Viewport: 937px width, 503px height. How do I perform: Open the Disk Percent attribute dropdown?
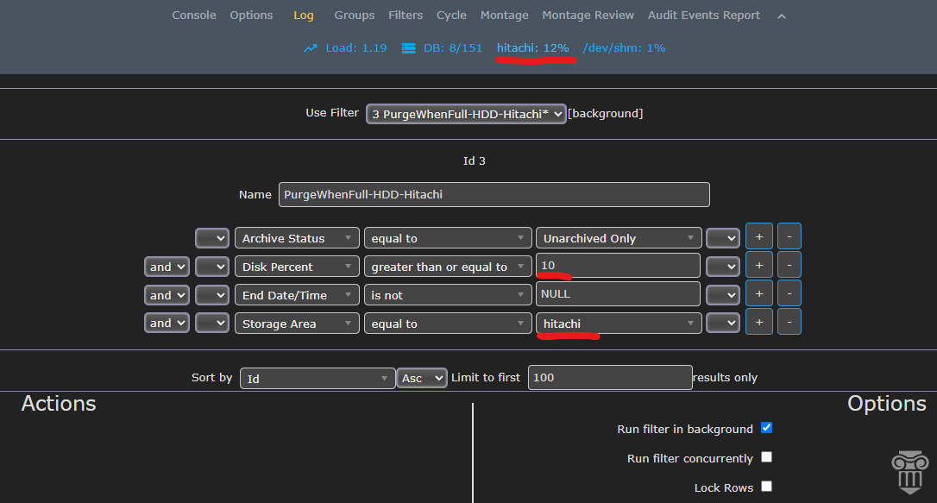tap(297, 267)
